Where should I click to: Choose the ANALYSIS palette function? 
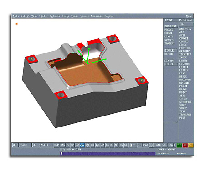[185, 29]
